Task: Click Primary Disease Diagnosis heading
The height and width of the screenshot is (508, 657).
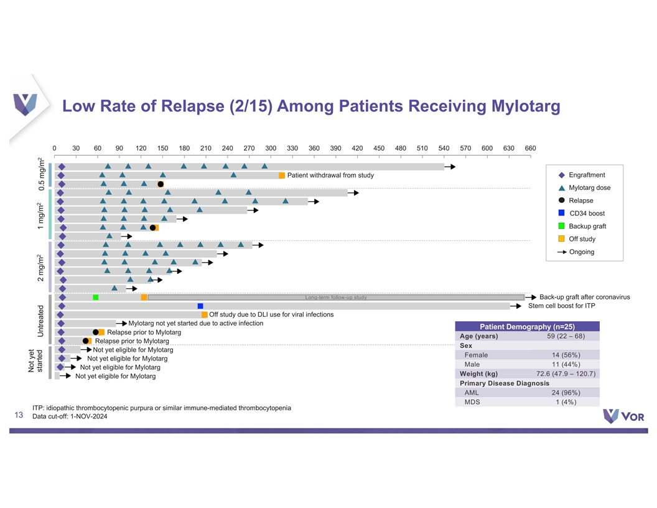Action: coord(505,383)
